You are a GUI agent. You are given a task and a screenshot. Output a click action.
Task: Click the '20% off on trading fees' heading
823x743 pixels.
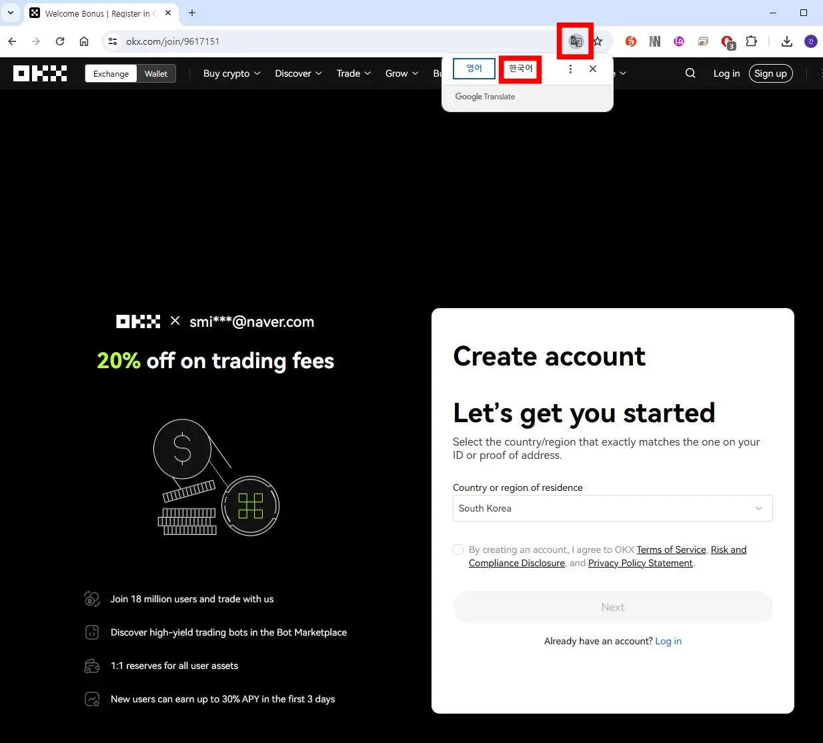pyautogui.click(x=215, y=361)
